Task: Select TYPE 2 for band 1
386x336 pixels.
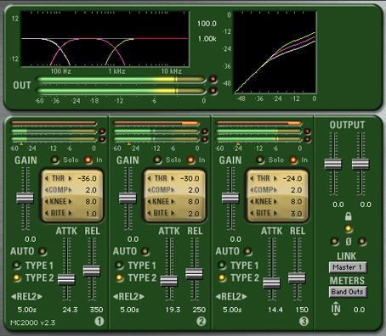Action: [x=17, y=277]
